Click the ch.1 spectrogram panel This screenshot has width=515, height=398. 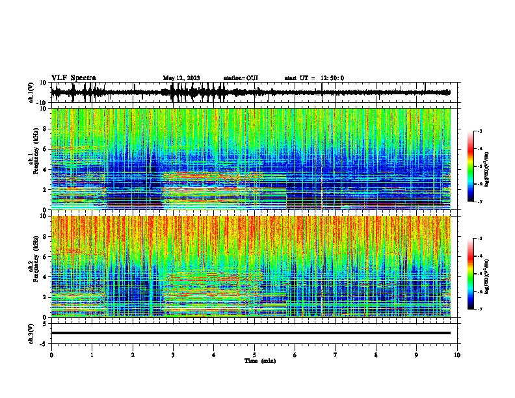click(x=256, y=159)
